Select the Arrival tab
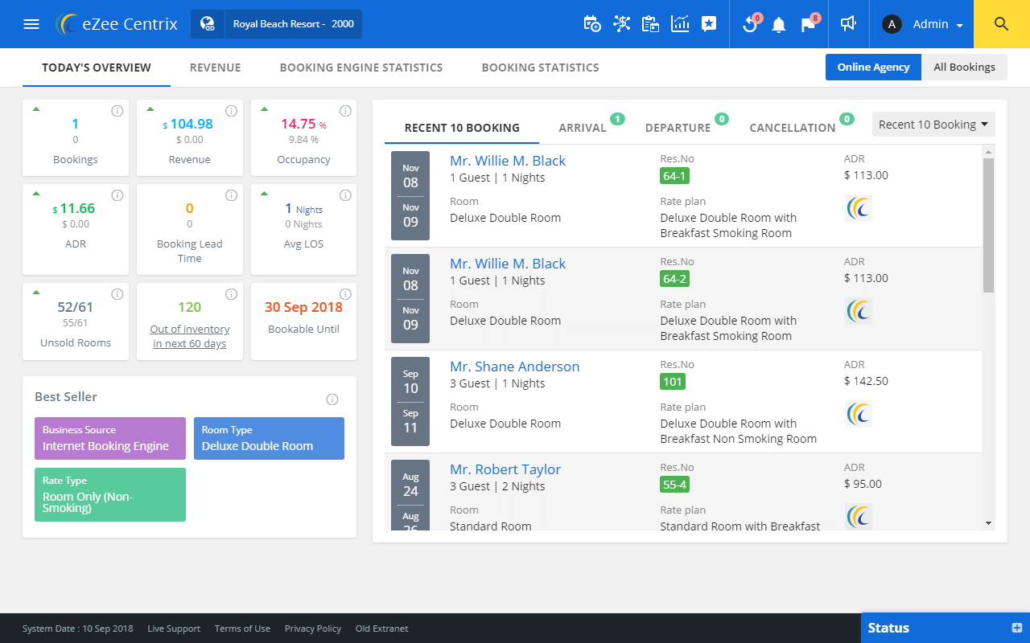 [583, 128]
